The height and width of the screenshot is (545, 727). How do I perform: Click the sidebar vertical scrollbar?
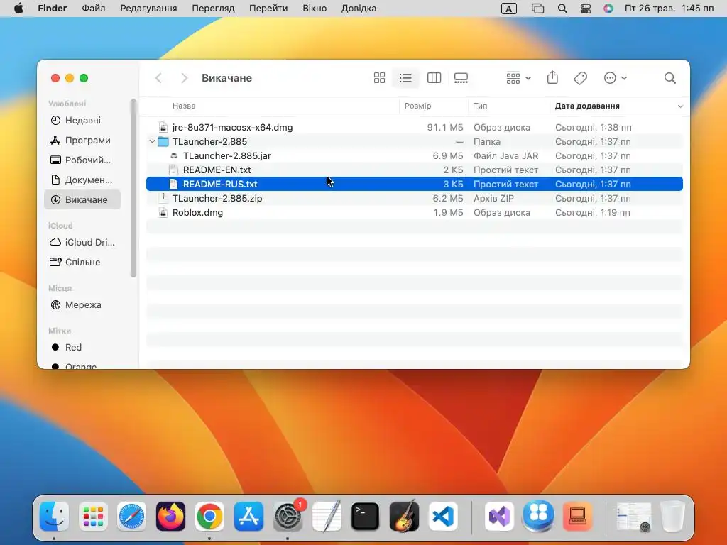(x=133, y=187)
